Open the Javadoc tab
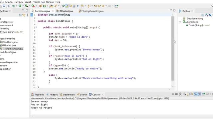Image resolution: width=213 pixels, height=119 pixels. 52,95
